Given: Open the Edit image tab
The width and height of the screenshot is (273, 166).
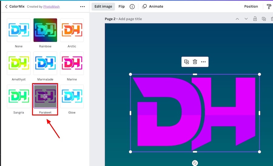Looking at the screenshot, I should pos(103,6).
